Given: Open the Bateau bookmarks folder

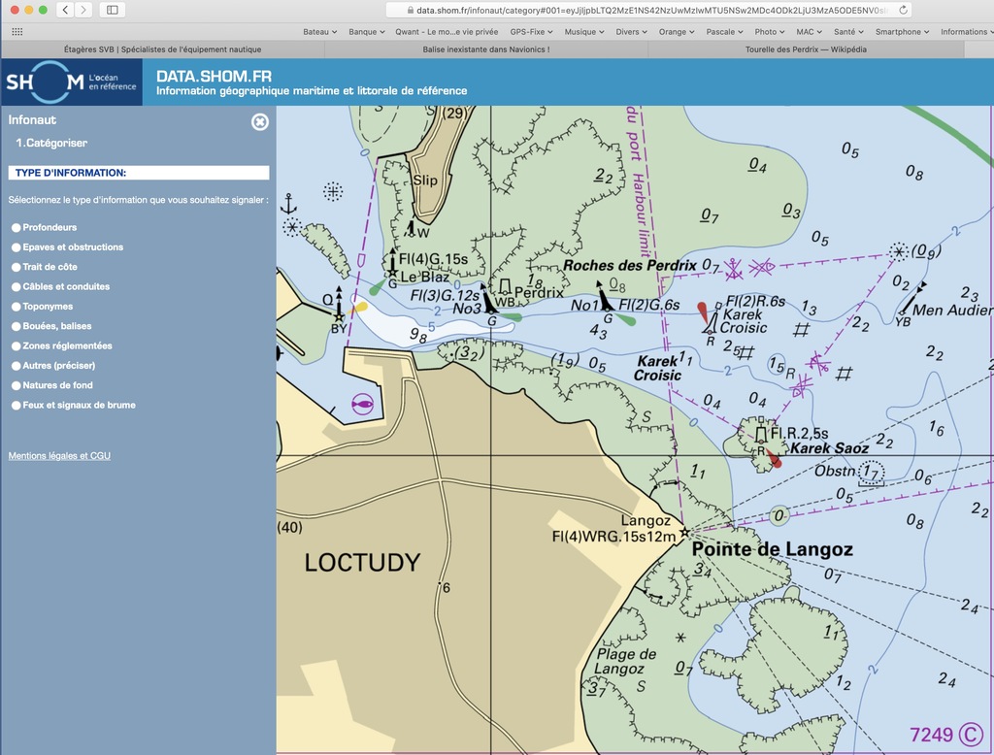Looking at the screenshot, I should point(319,32).
